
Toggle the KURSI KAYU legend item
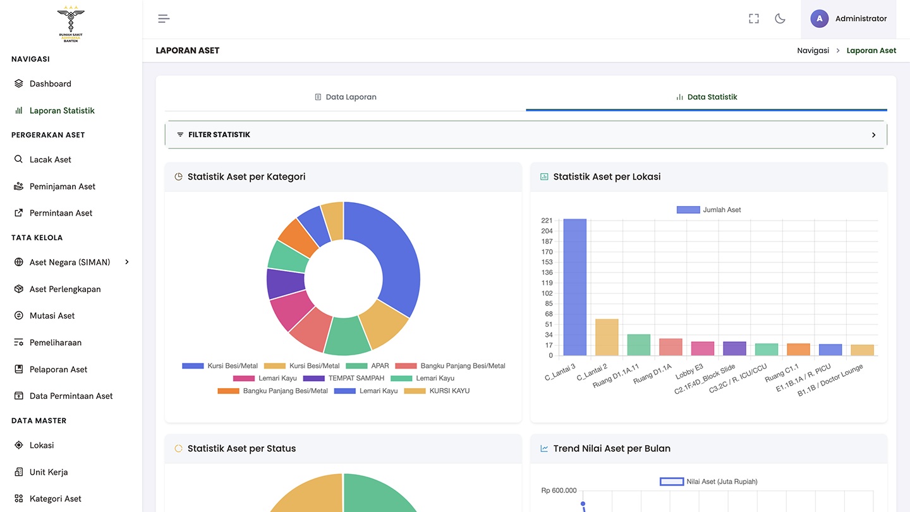437,391
